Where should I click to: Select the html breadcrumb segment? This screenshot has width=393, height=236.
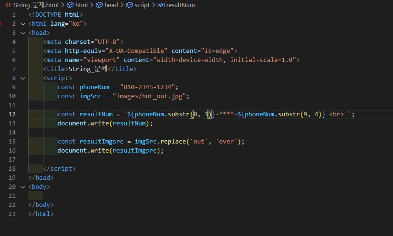[82, 5]
